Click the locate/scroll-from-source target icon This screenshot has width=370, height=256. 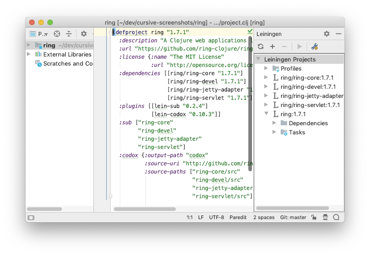point(57,34)
